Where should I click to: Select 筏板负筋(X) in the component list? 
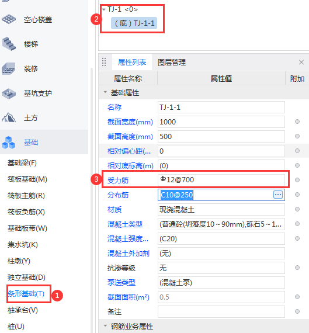26,212
